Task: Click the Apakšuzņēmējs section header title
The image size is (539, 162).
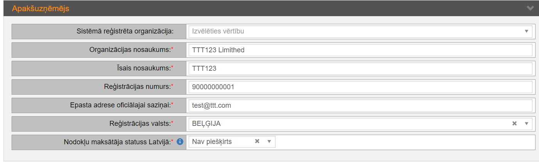Action: [x=41, y=8]
